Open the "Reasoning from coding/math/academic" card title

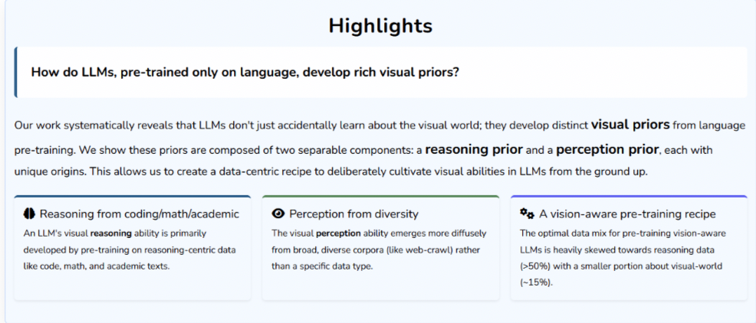click(139, 214)
